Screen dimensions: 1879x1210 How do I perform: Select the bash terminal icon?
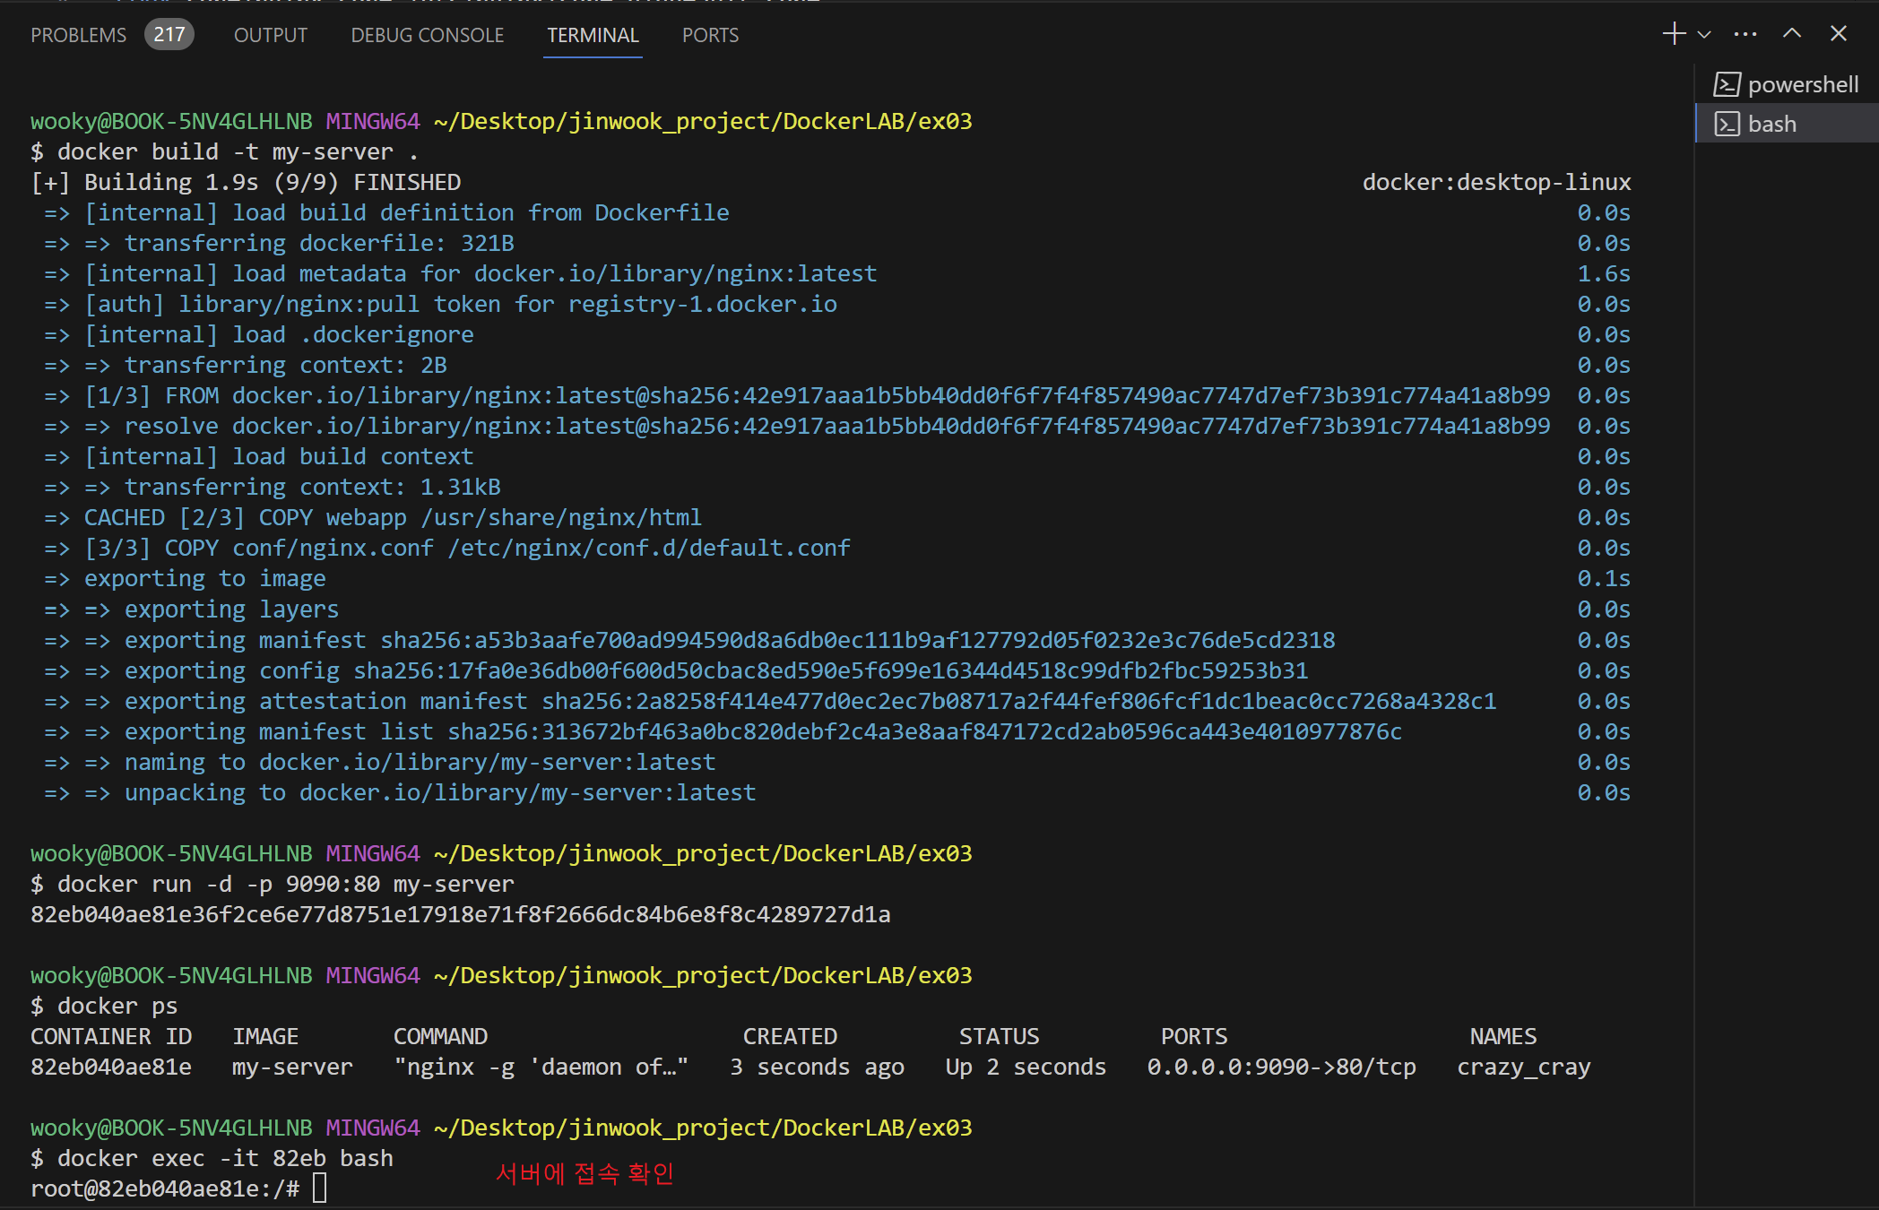(1727, 124)
